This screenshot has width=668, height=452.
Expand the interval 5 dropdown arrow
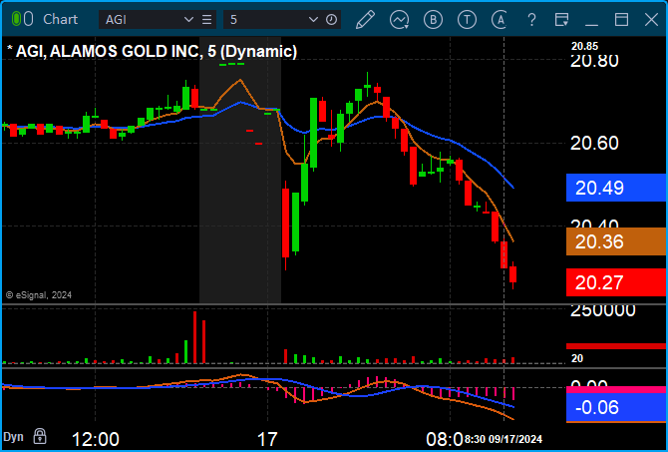tap(313, 20)
